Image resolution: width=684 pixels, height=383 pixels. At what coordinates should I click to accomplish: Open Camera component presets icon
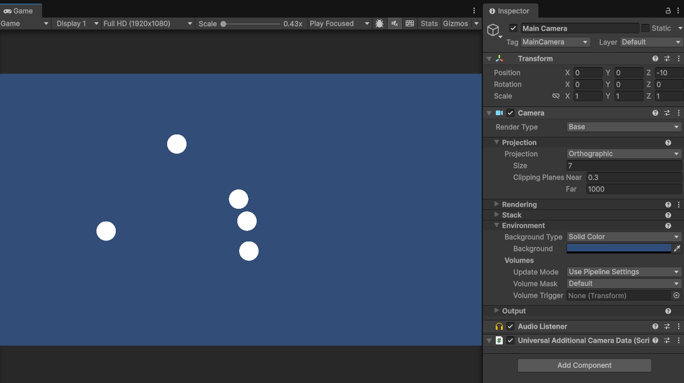click(667, 113)
